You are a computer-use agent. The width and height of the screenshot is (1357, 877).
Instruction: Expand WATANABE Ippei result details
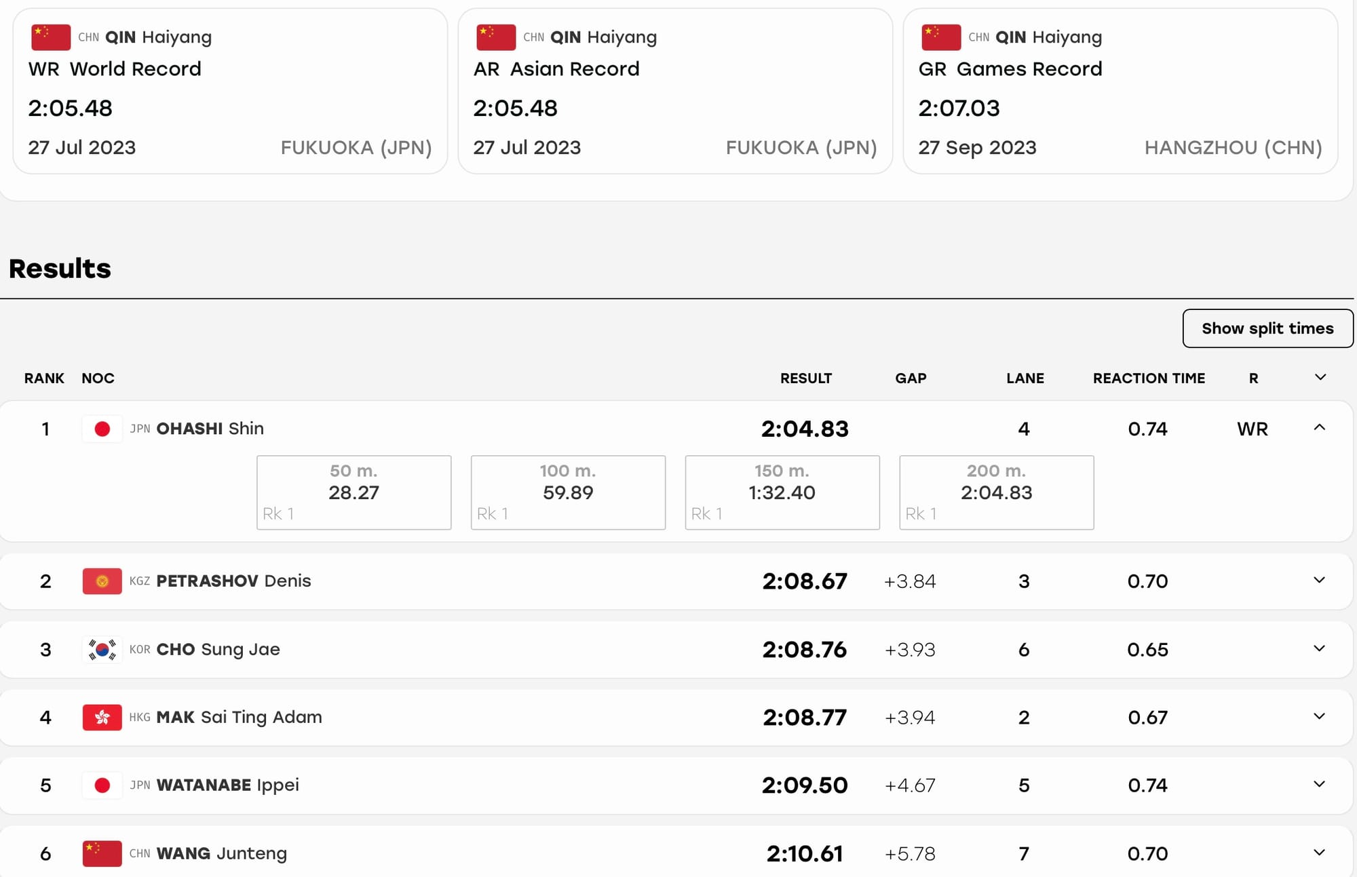click(1319, 785)
